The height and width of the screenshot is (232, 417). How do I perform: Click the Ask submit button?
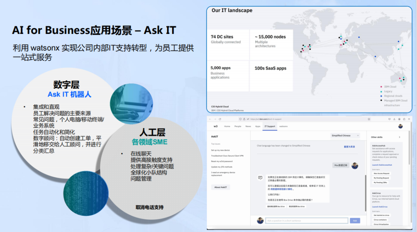355,220
